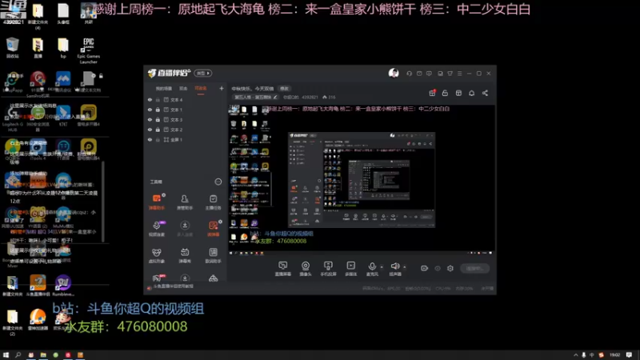This screenshot has height=360, width=640.
Task: Click the 麦克风 microphone icon
Action: [372, 266]
